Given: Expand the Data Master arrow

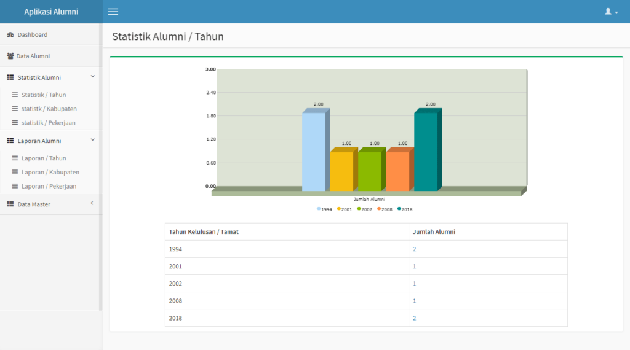Looking at the screenshot, I should coord(92,203).
